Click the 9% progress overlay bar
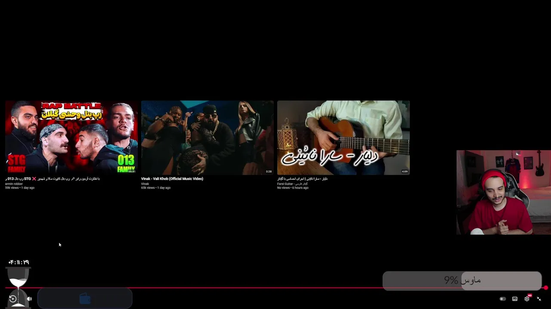 coord(462,280)
